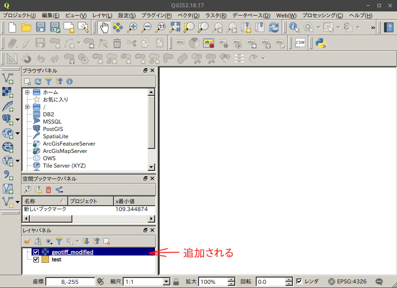Sort bookmarks by 名称 column header
397x288 pixels.
tap(45, 201)
